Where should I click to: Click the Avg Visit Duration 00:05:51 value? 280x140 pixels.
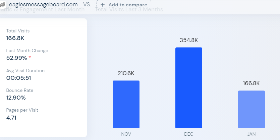click(x=18, y=78)
